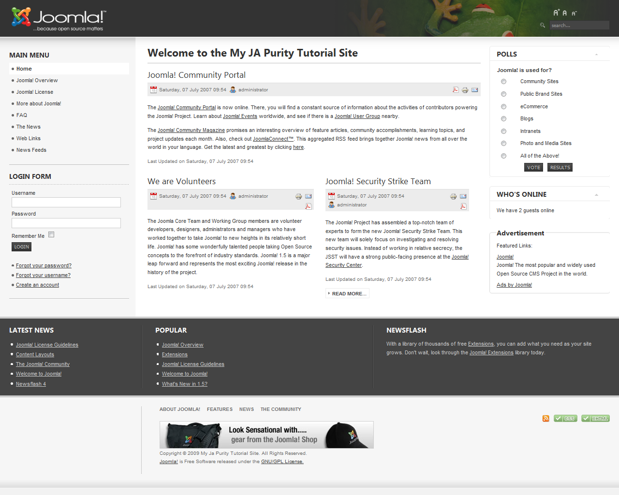Click the XHTML validation badge
Image resolution: width=619 pixels, height=495 pixels.
(596, 419)
